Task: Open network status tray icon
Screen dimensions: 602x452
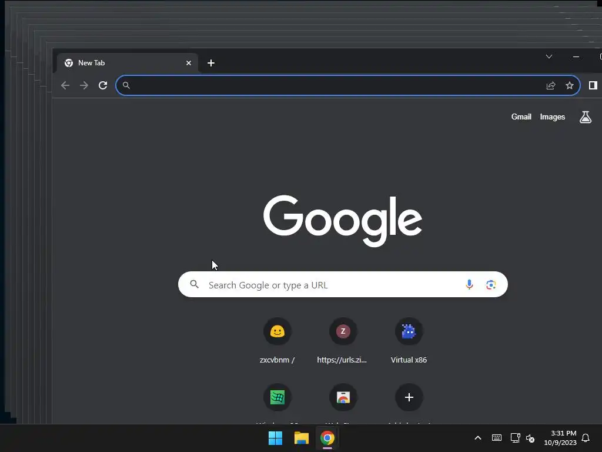Action: 515,438
